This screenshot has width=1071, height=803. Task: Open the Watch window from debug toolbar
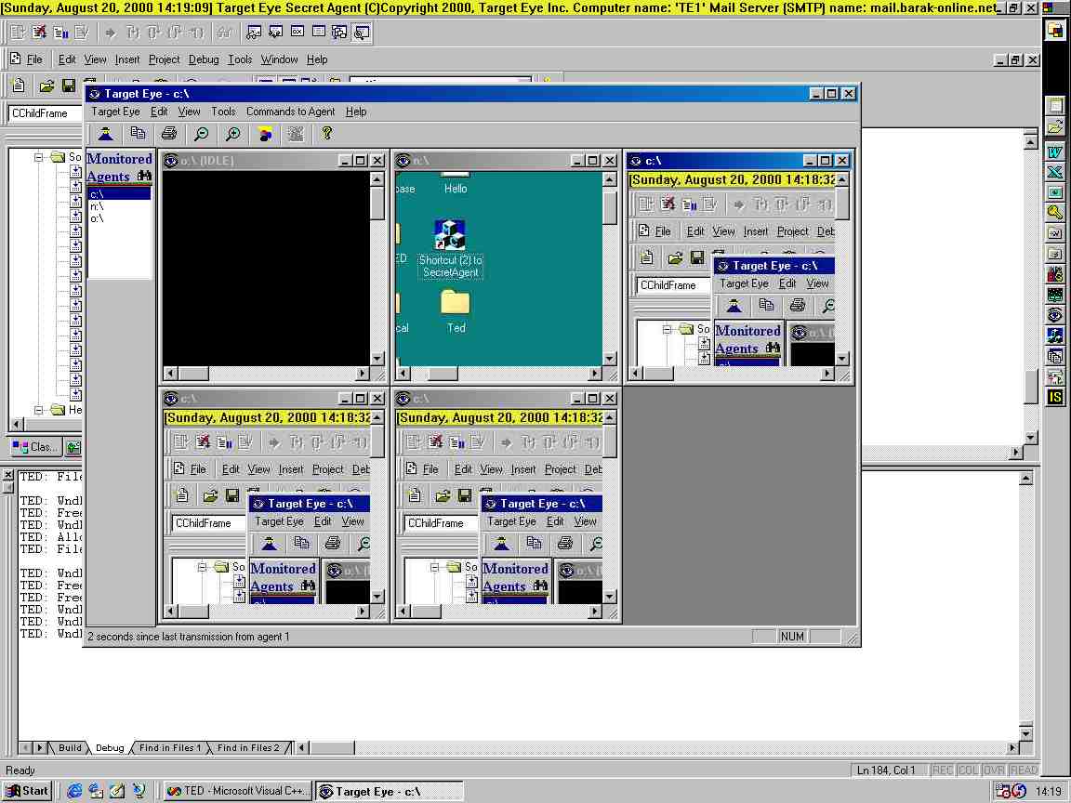[254, 33]
